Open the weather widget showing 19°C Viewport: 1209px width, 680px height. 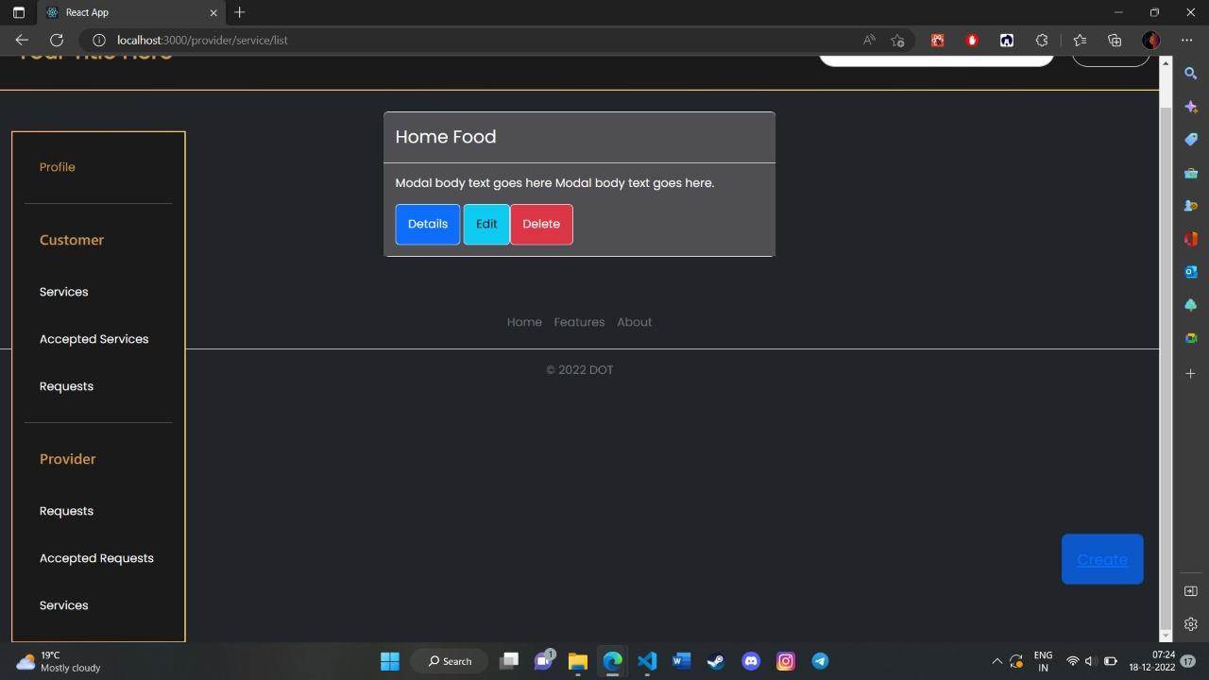(59, 661)
